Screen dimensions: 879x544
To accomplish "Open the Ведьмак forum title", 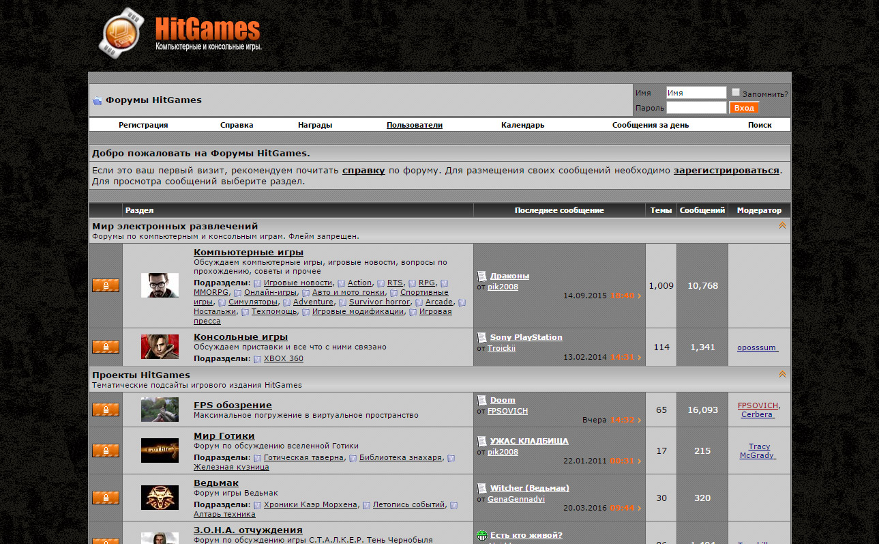I will (x=216, y=483).
